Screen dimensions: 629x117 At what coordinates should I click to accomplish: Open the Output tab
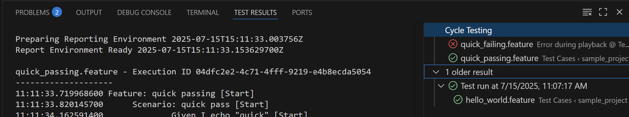(x=89, y=12)
